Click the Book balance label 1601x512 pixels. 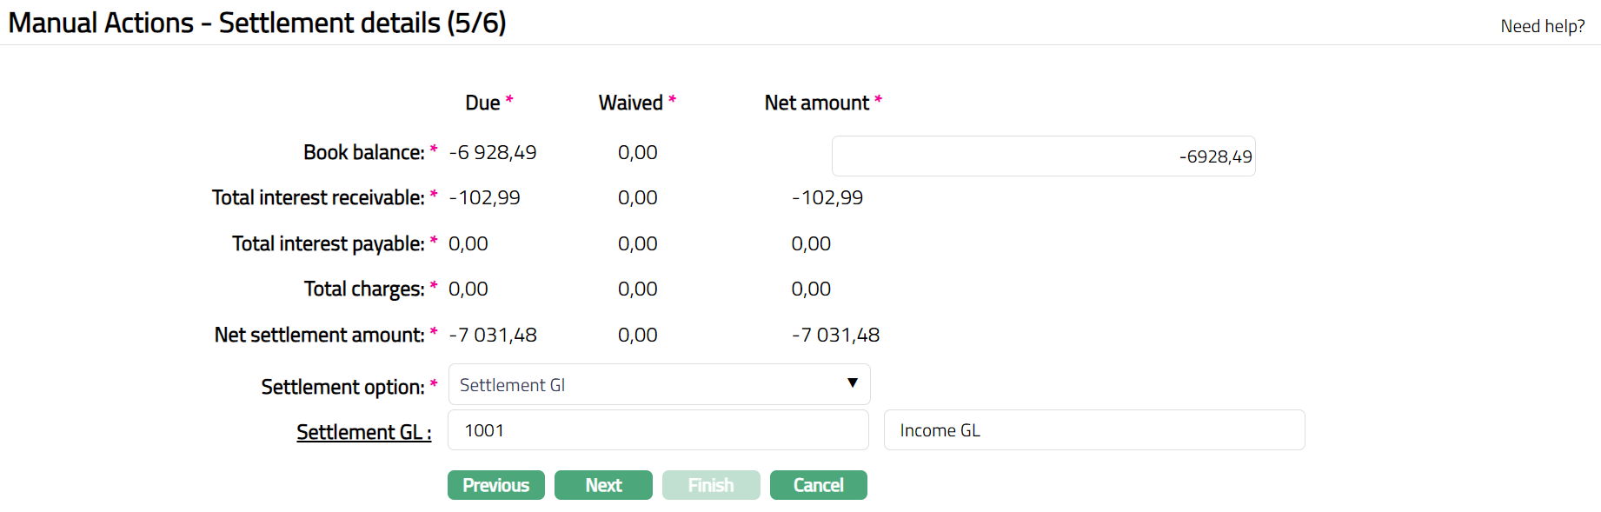pos(363,152)
